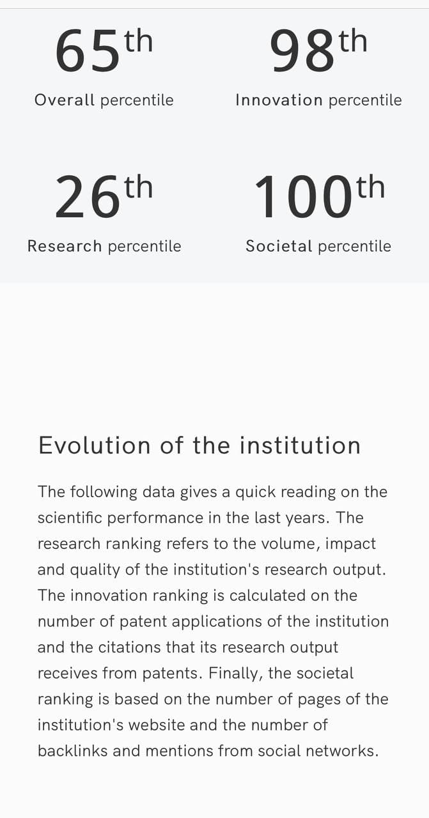The height and width of the screenshot is (818, 429).
Task: Tap the Innovation percentile label
Action: [318, 100]
